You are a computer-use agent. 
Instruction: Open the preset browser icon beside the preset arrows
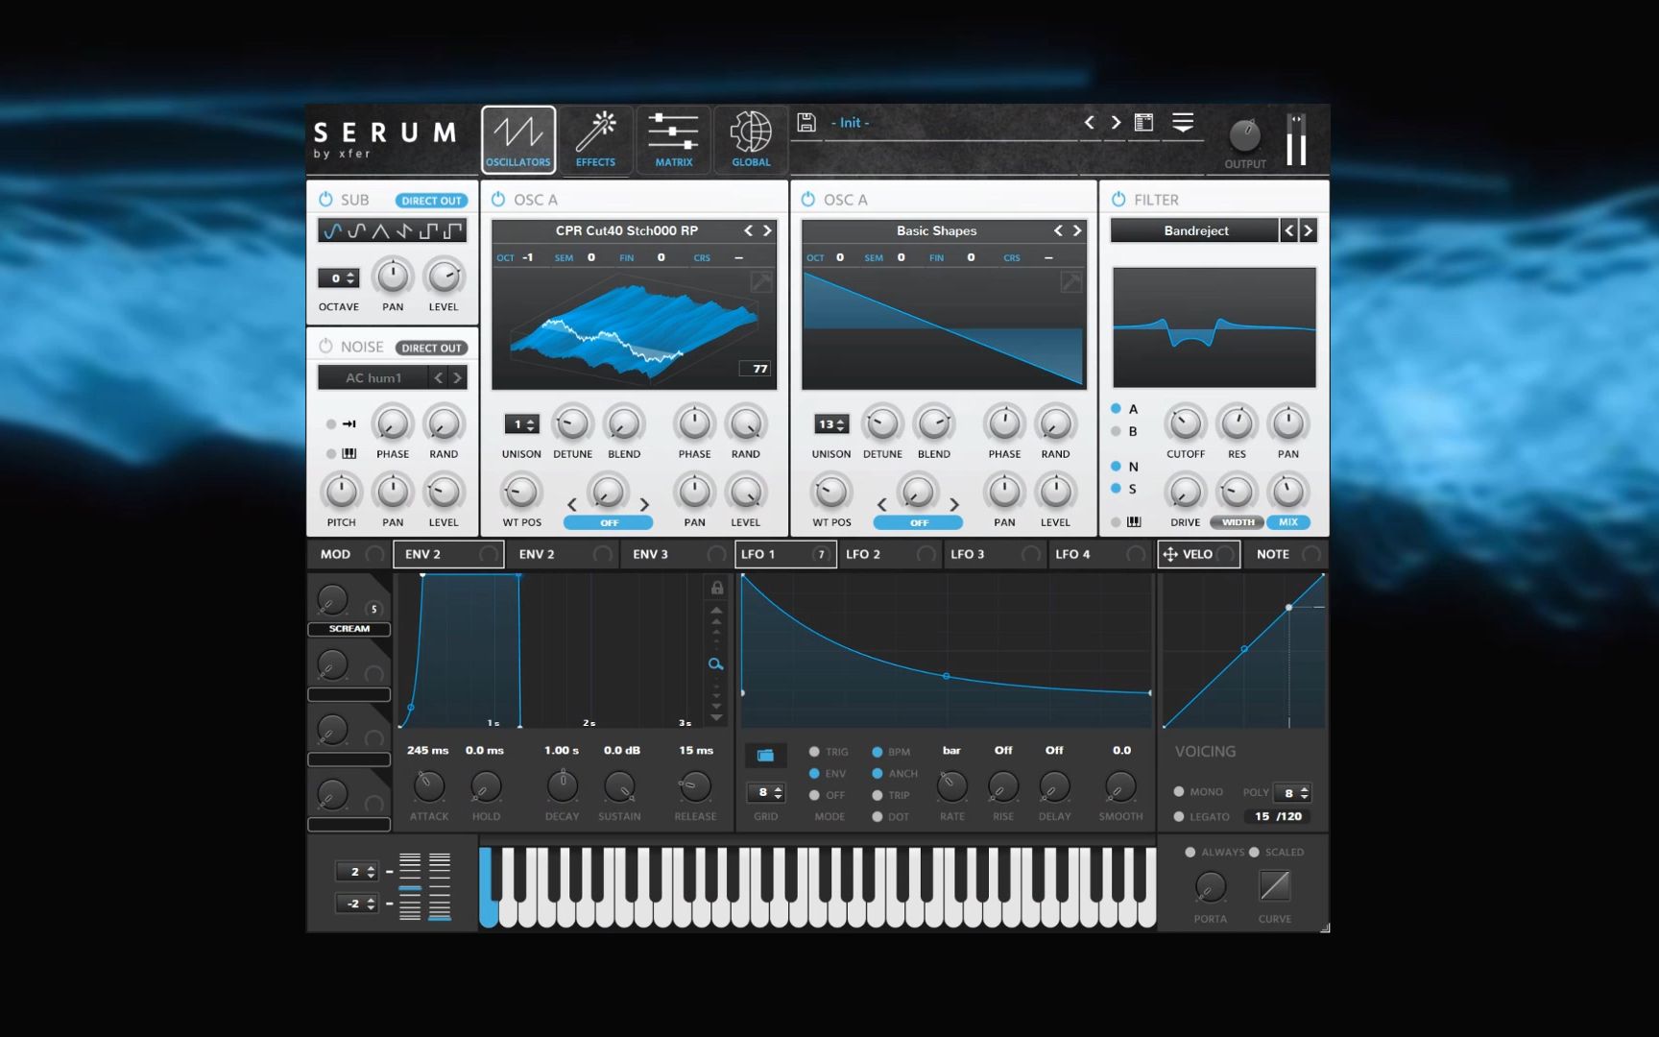click(x=1143, y=122)
